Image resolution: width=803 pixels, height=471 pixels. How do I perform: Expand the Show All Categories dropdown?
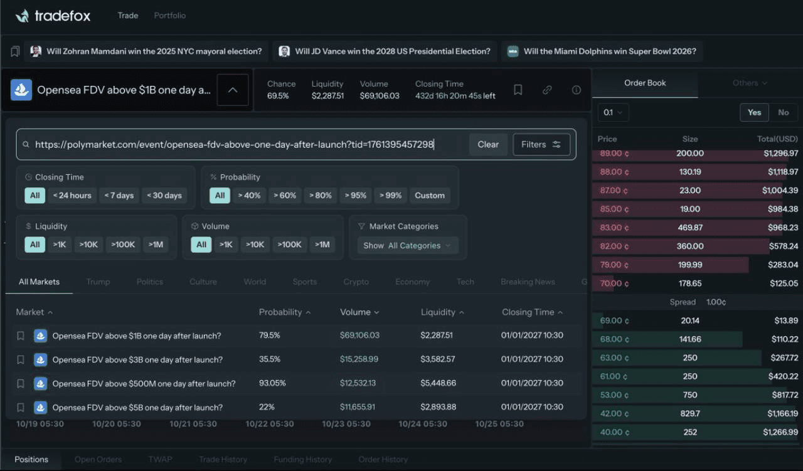[x=407, y=245]
